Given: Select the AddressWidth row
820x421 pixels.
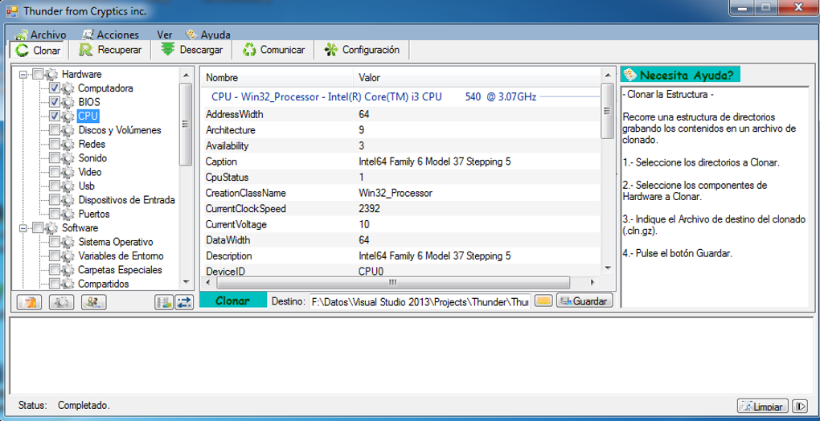Looking at the screenshot, I should coord(400,114).
